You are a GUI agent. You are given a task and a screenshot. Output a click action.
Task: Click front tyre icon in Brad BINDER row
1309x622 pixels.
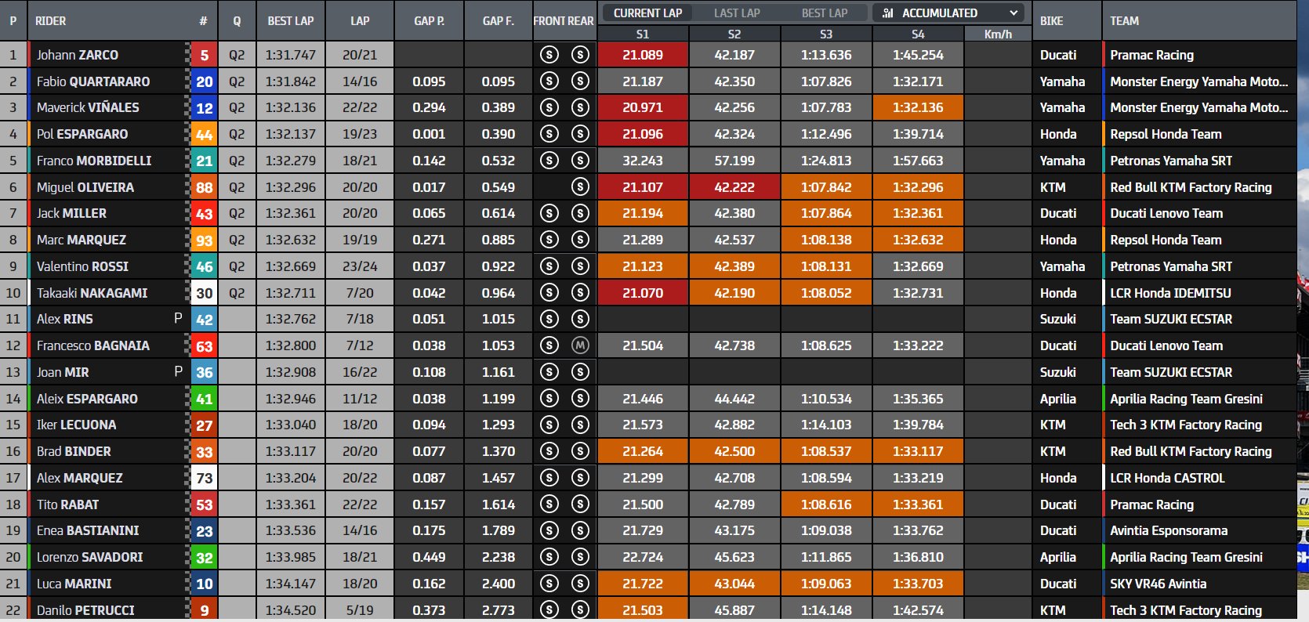tap(549, 451)
